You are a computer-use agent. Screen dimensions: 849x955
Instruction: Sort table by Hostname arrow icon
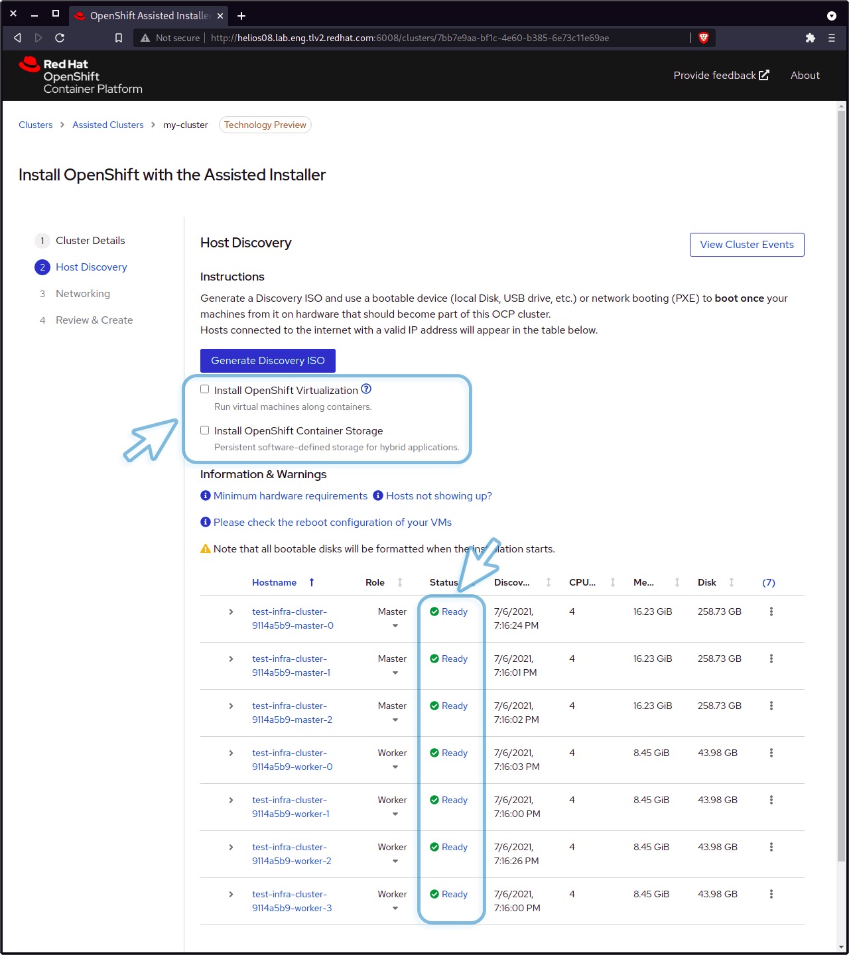[312, 582]
